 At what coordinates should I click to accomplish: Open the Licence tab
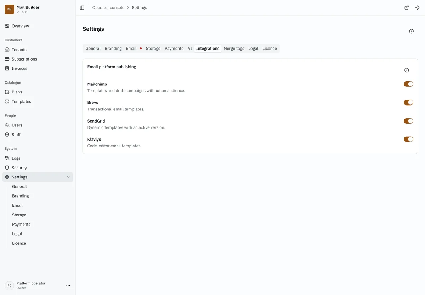click(270, 49)
